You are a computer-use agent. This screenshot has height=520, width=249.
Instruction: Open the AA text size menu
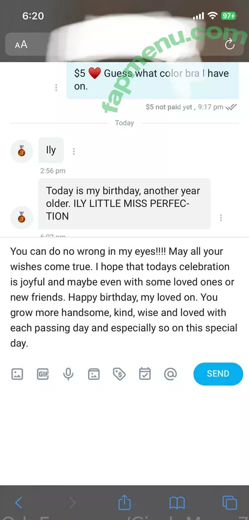[21, 45]
